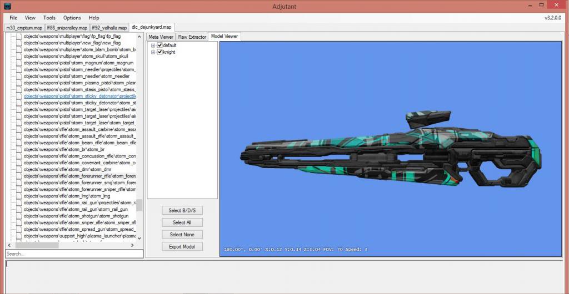Click horizontal scrollbar thumb under tag list
569x294 pixels.
coord(37,245)
